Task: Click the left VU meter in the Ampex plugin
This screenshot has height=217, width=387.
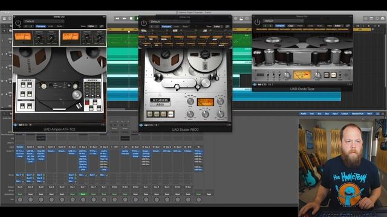Action: coord(23,37)
